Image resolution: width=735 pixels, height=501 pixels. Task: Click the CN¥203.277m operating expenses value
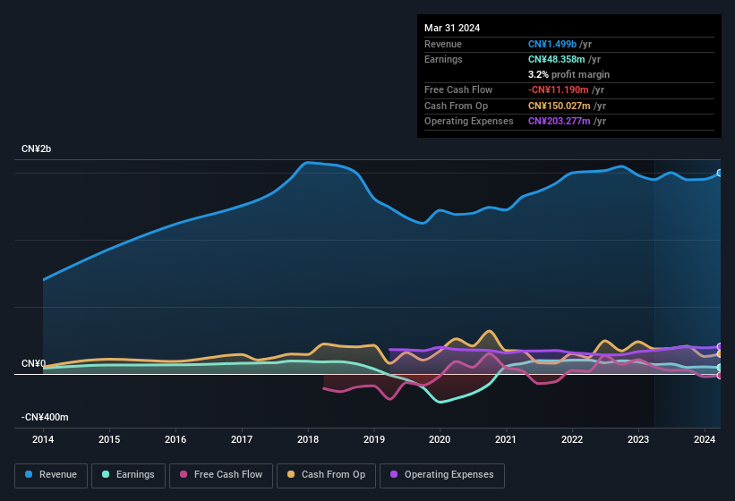[560, 122]
